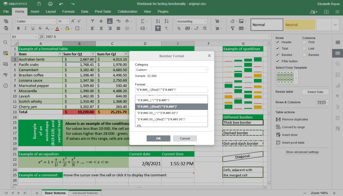Click the Sort ascending icon
Viewport: 343px width, 196px height.
click(158, 21)
